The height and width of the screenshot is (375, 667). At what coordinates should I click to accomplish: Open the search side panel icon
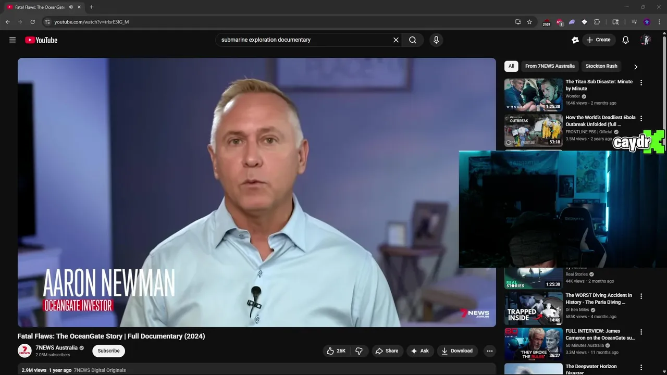pos(615,22)
